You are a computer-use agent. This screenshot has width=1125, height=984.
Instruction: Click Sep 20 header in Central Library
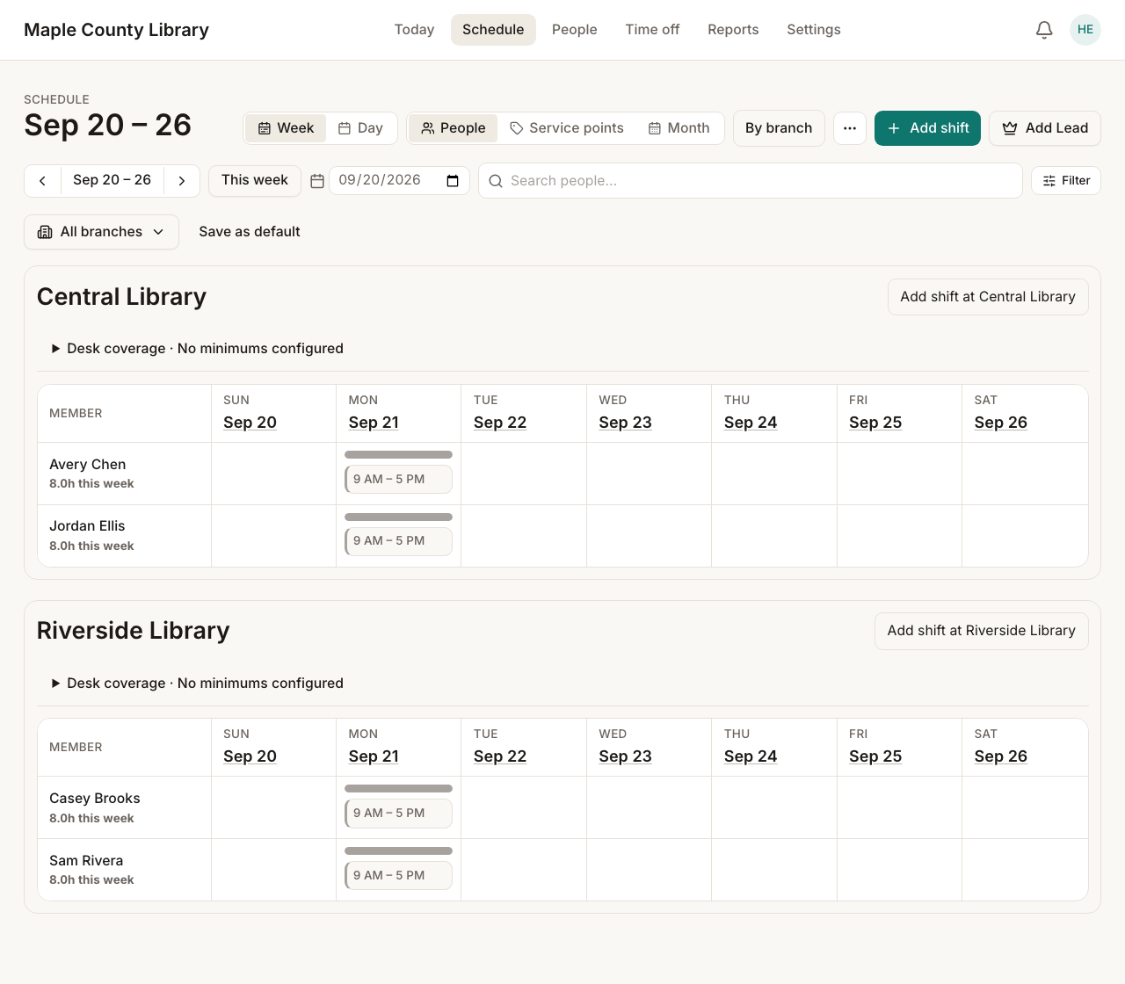pos(250,423)
